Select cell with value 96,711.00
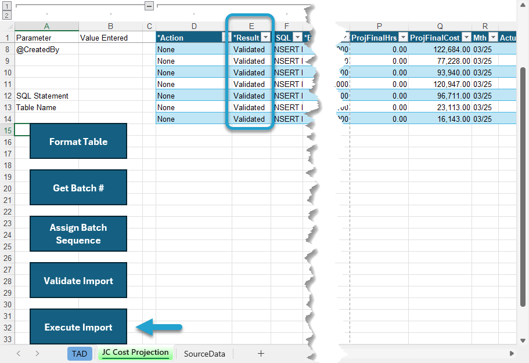The height and width of the screenshot is (363, 529). (x=440, y=96)
